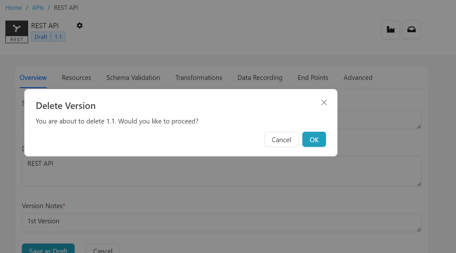The height and width of the screenshot is (253, 456).
Task: Cancel the Delete Version dialog
Action: point(281,140)
